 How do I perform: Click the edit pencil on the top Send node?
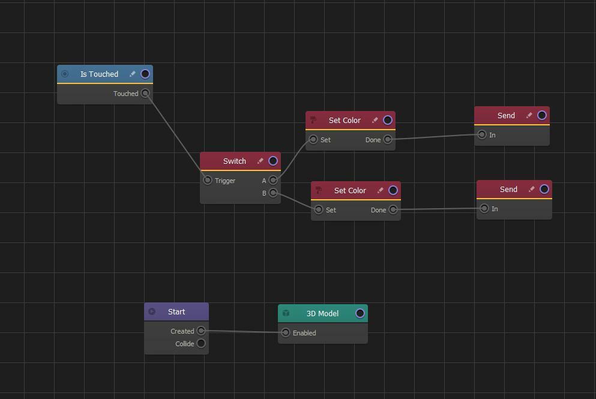[x=529, y=115]
